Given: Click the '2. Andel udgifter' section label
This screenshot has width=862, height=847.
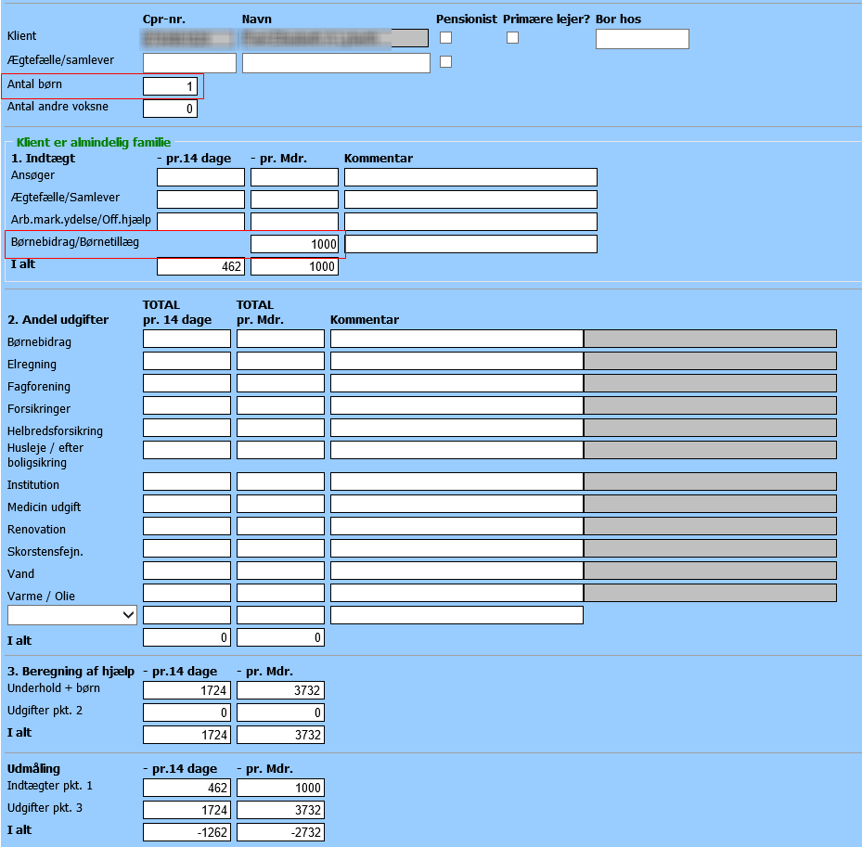Looking at the screenshot, I should [58, 320].
